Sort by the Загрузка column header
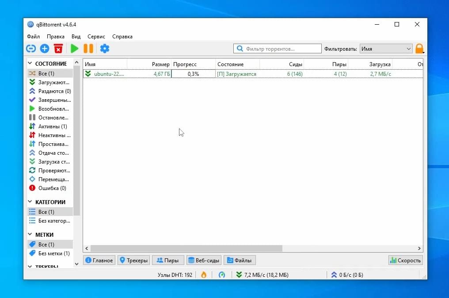 370,64
